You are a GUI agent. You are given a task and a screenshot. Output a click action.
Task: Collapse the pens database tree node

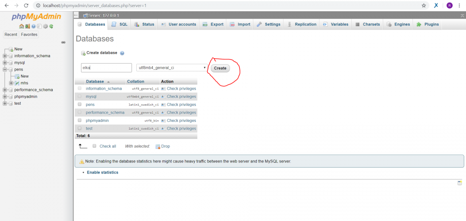[x=5, y=69]
